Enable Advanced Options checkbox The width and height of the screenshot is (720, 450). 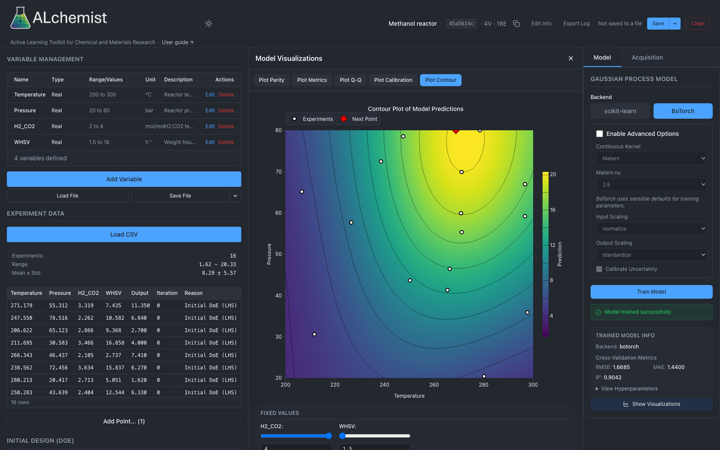tap(600, 134)
